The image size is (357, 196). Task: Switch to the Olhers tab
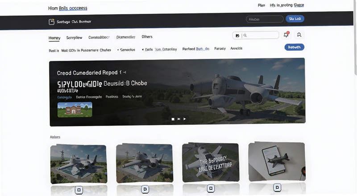(147, 37)
